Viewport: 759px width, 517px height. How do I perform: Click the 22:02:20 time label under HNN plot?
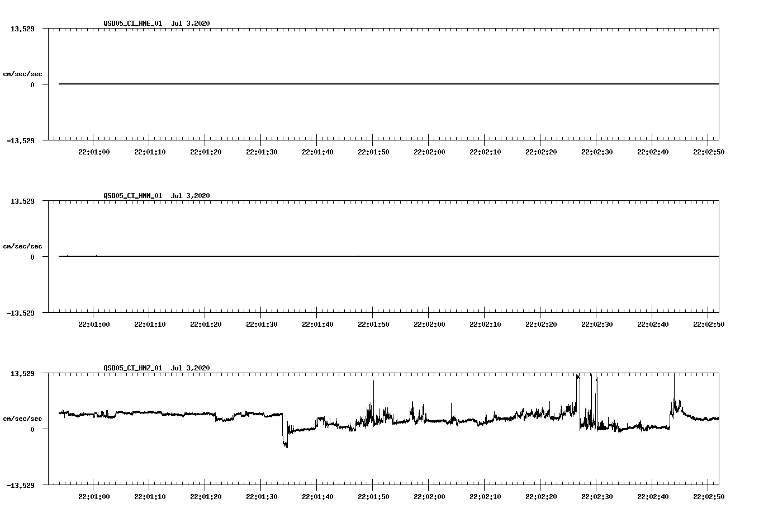(x=541, y=325)
